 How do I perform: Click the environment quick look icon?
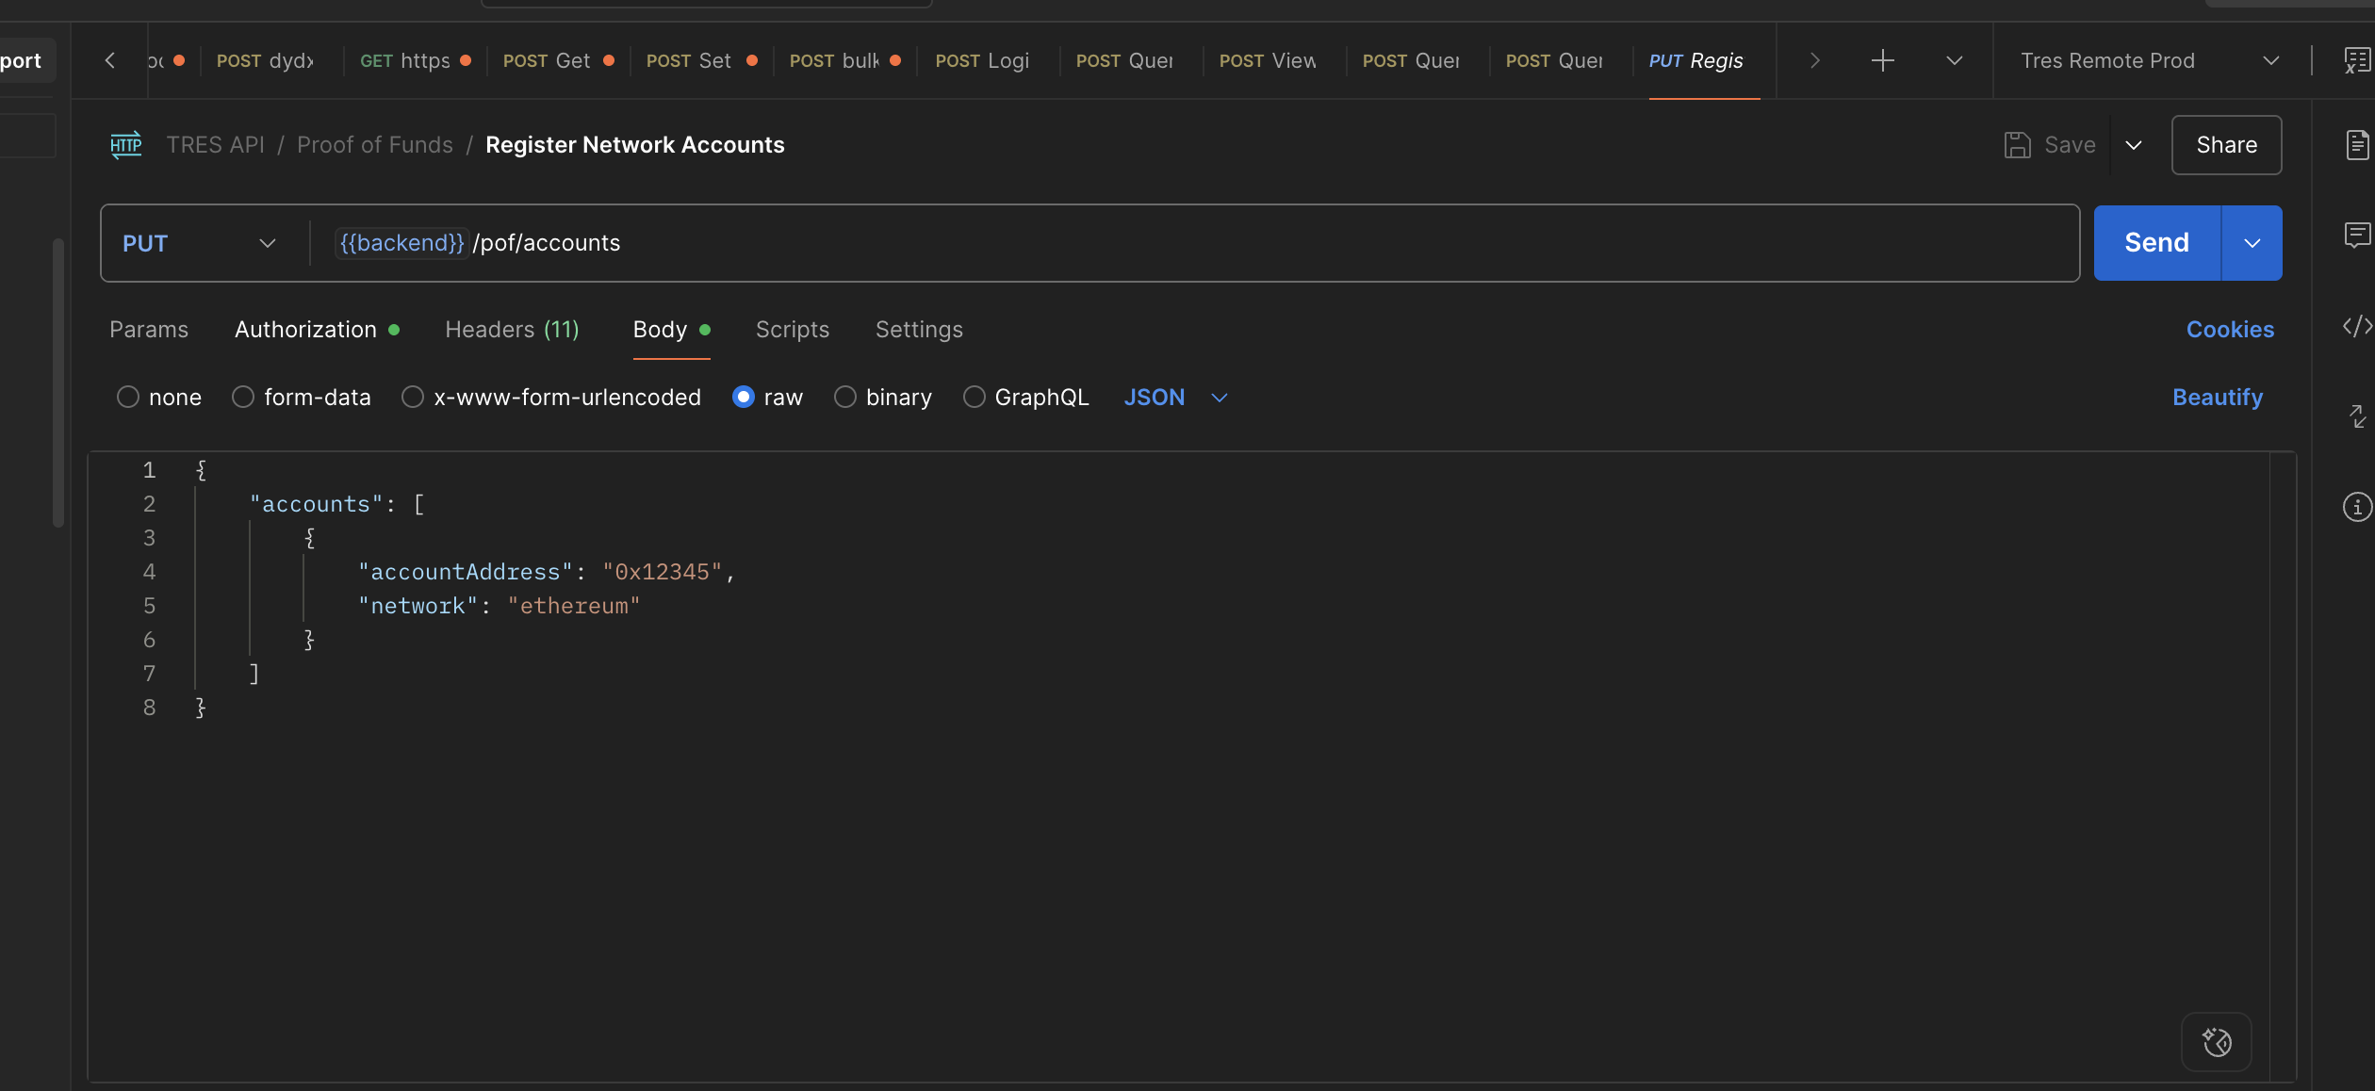tap(2356, 61)
